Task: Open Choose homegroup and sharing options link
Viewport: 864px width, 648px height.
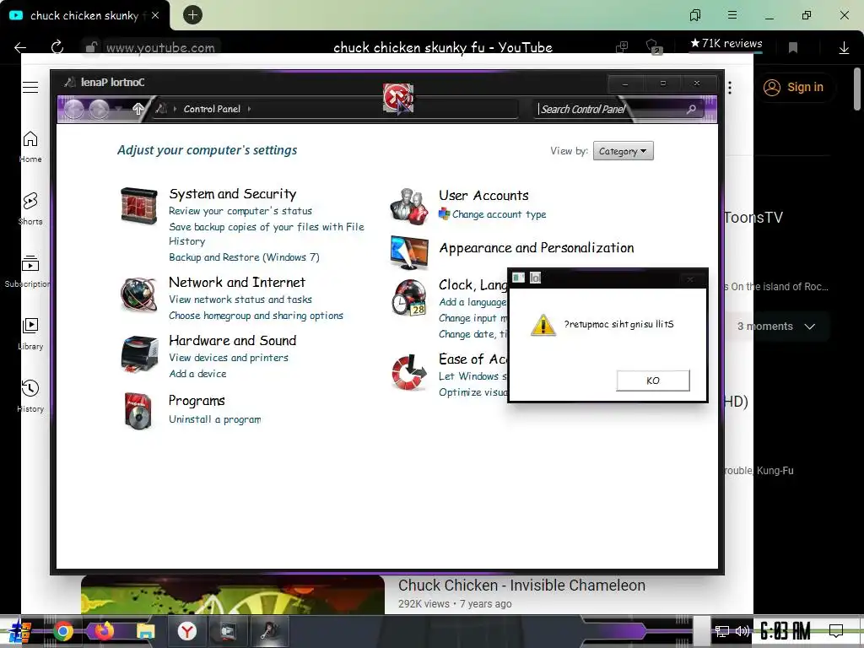Action: point(256,316)
